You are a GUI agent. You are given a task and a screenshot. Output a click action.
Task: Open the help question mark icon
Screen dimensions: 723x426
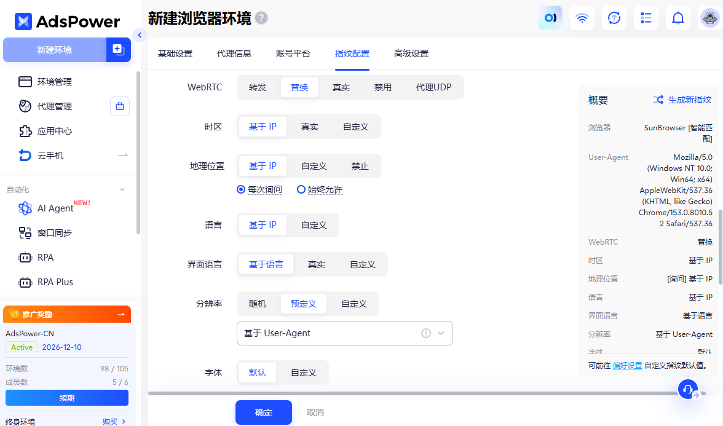[x=261, y=18]
